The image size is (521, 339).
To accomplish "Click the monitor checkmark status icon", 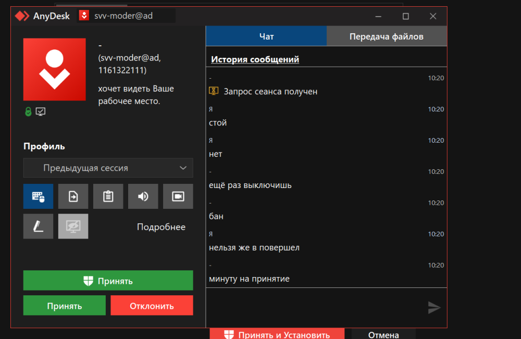I will tap(41, 111).
